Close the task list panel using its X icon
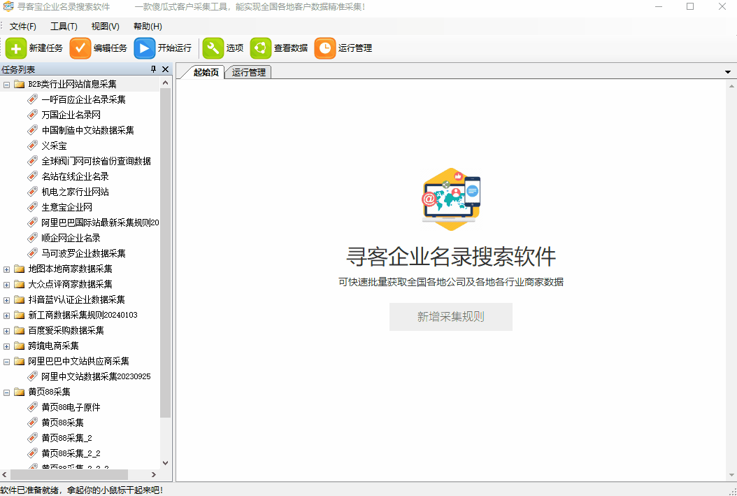This screenshot has height=496, width=737. coord(166,69)
